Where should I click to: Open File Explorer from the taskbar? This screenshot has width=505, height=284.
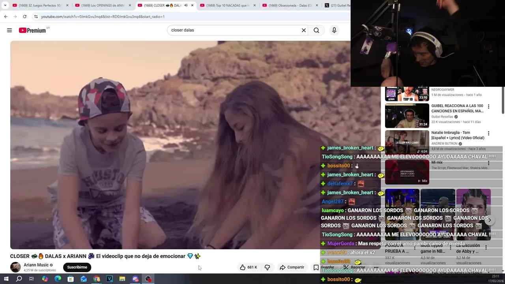[122, 279]
